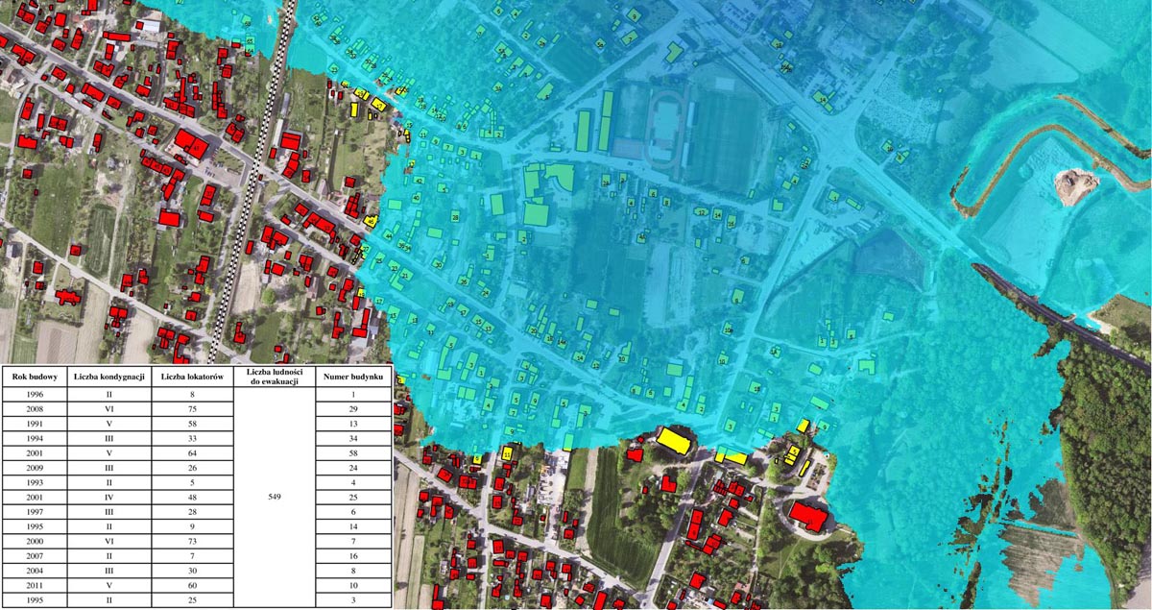Click the large yellow building at flood edge

677,442
